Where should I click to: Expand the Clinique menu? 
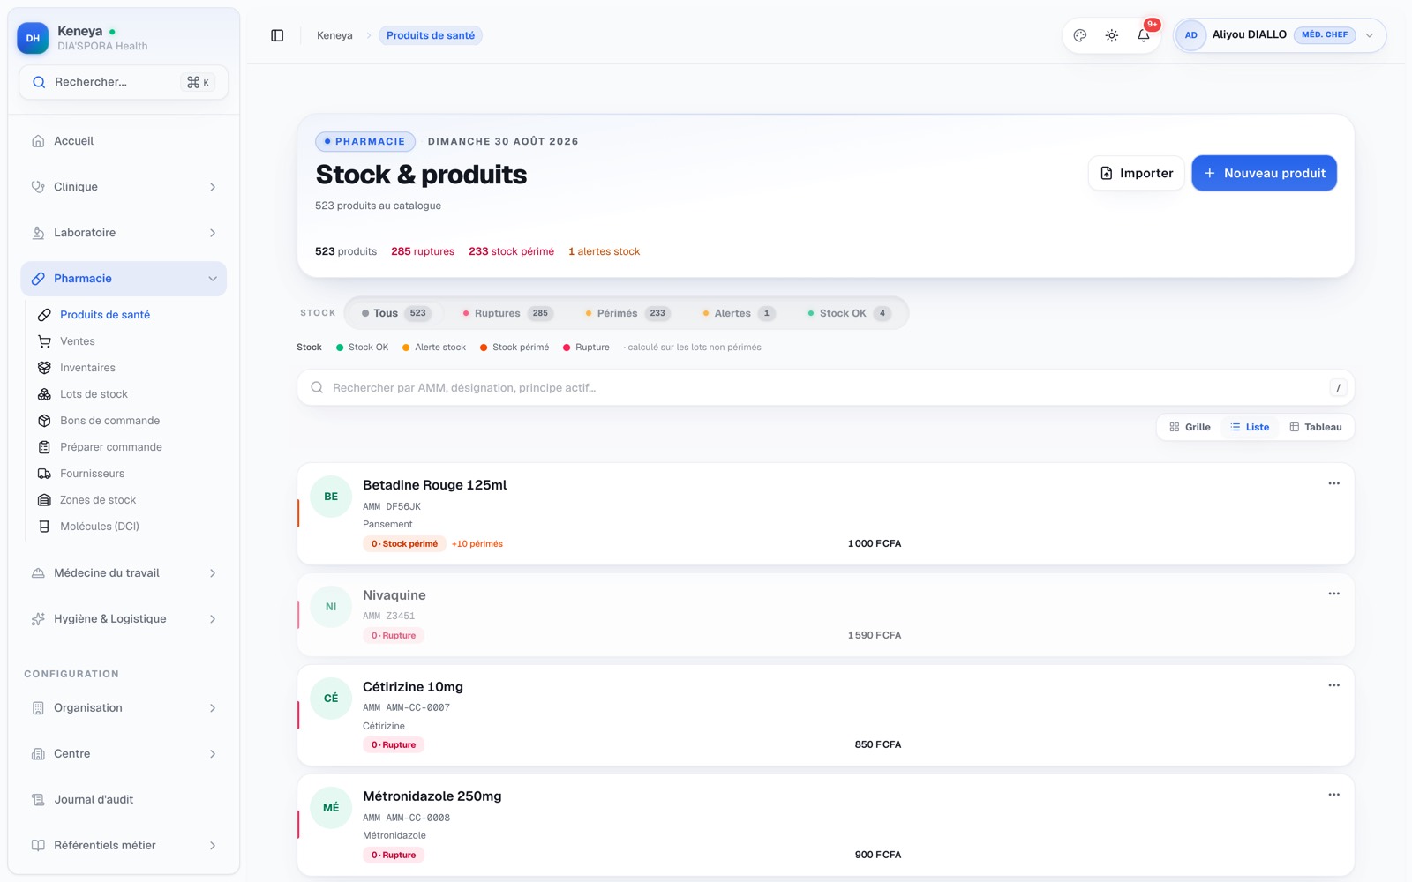(124, 187)
